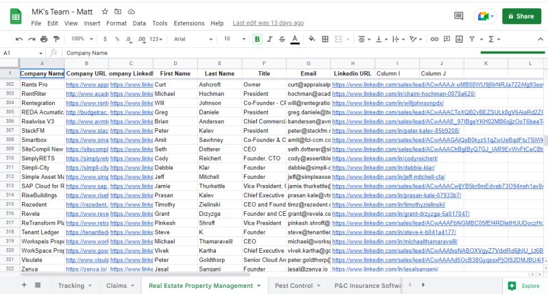Open the Edit menu
This screenshot has width=548, height=294.
(x=53, y=23)
